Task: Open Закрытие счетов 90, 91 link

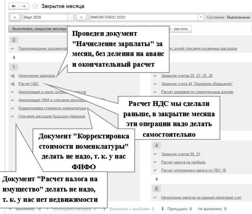Action: tap(181, 154)
